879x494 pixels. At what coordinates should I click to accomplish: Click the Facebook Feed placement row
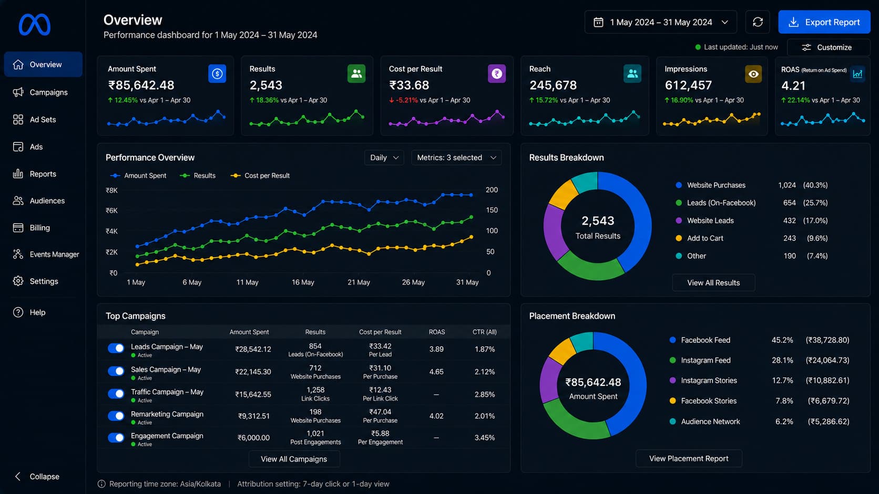(759, 340)
